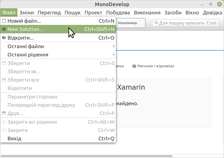Open the Проект menu

(x=93, y=12)
